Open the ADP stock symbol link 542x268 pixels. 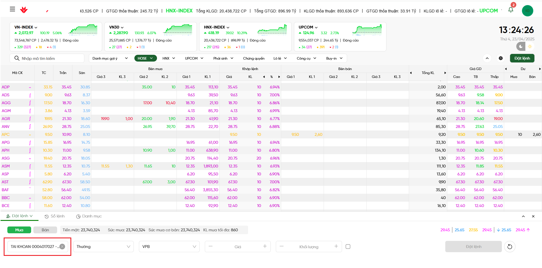tap(6, 87)
